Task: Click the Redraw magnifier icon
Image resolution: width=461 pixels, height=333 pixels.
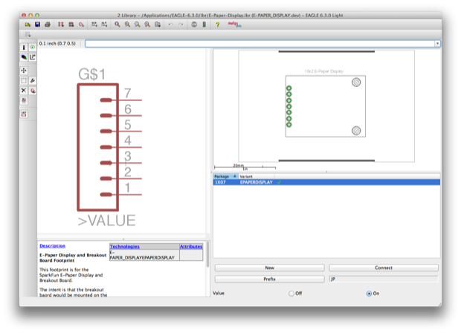Action: 147,25
